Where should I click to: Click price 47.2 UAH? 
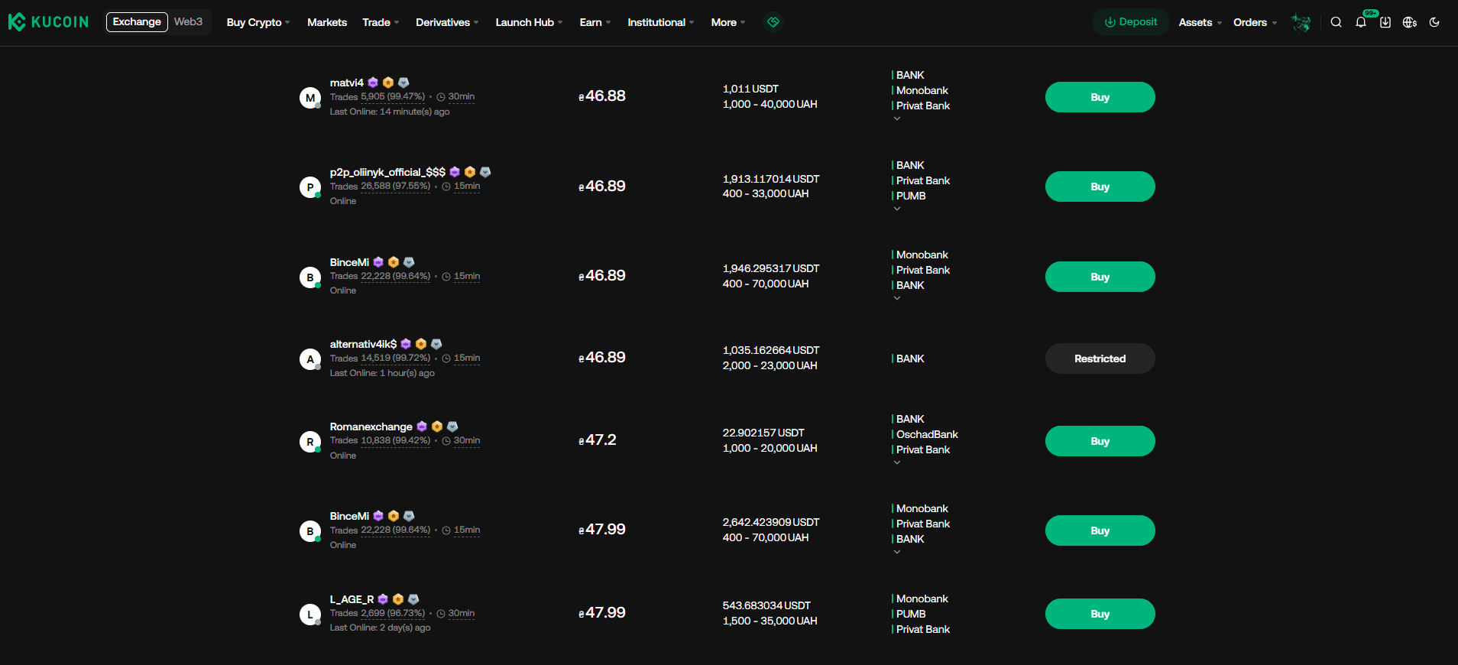(x=598, y=440)
